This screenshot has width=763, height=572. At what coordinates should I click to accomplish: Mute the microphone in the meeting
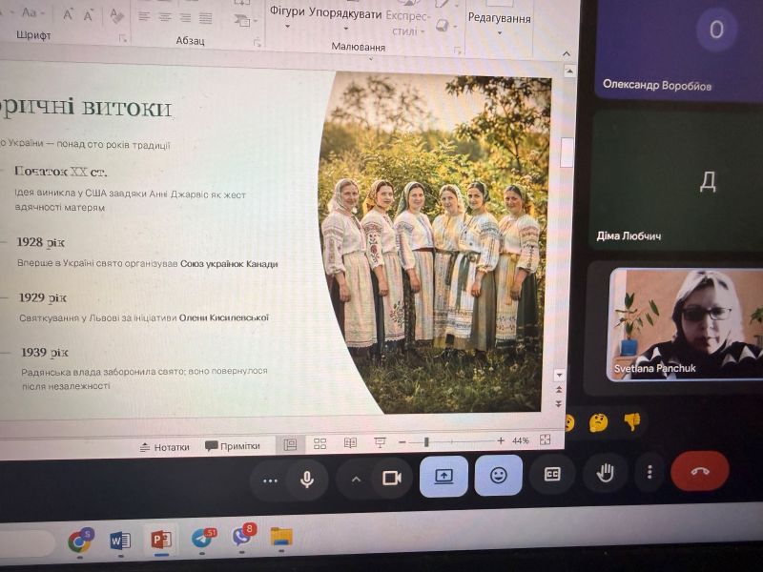point(306,480)
